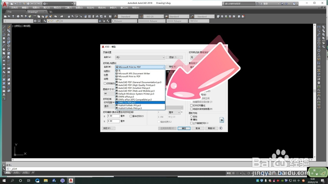The width and height of the screenshot is (328, 184).
Task: Click the 取消 cancel button
Action: [198, 128]
